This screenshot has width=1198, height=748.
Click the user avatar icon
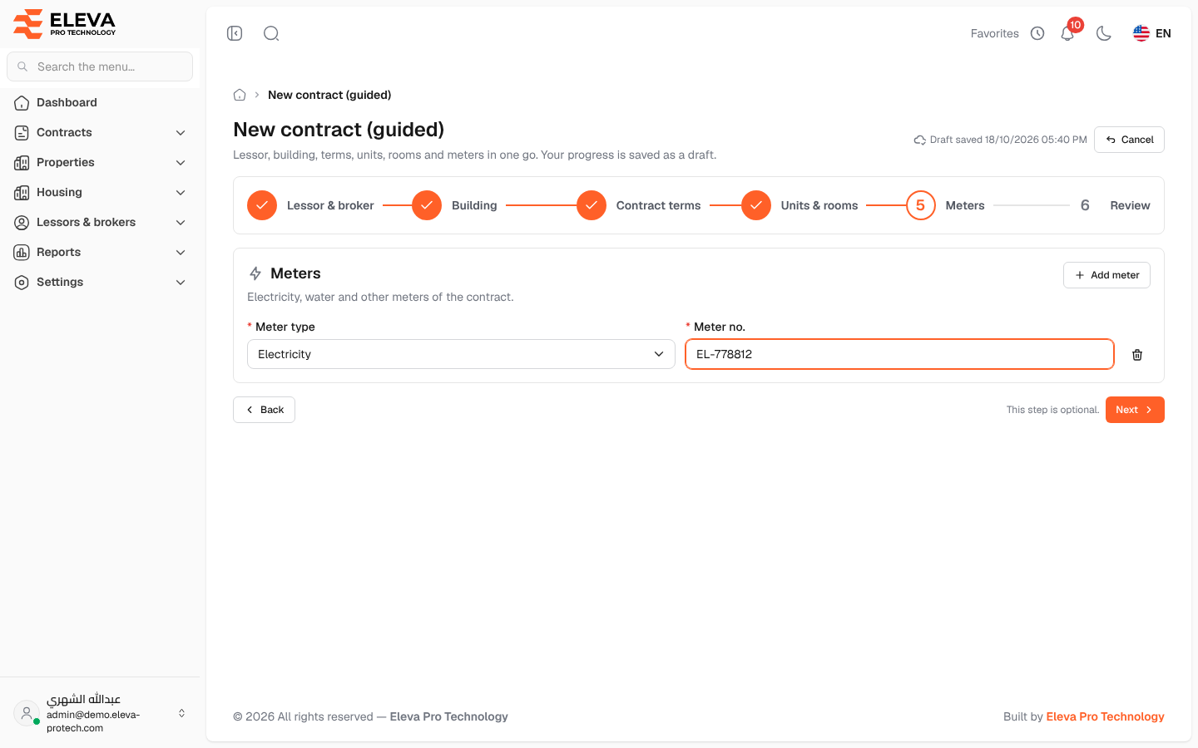(27, 713)
